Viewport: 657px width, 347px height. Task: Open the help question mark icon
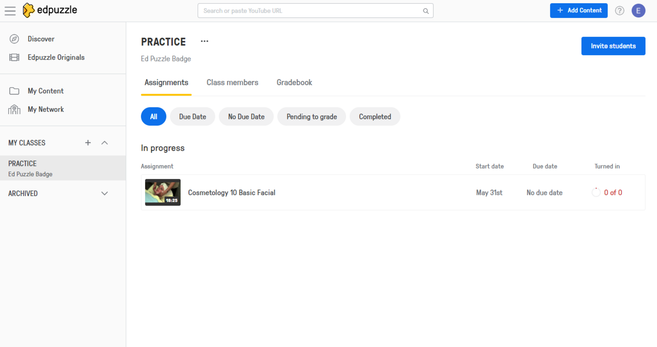tap(619, 11)
